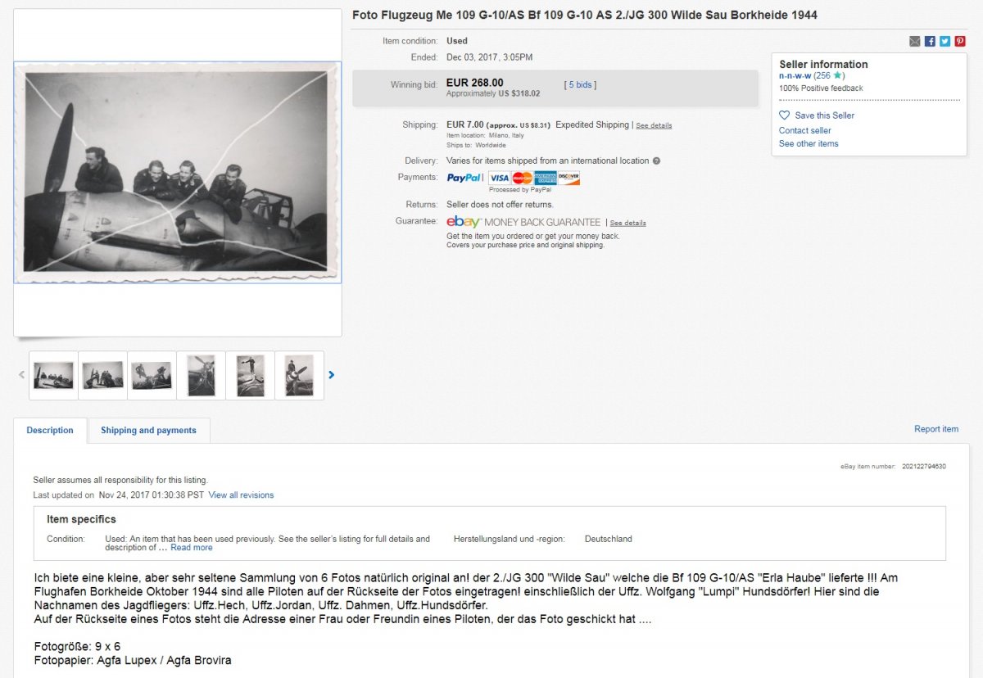
Task: Click main photo of pilots on aircraft
Action: 178,172
